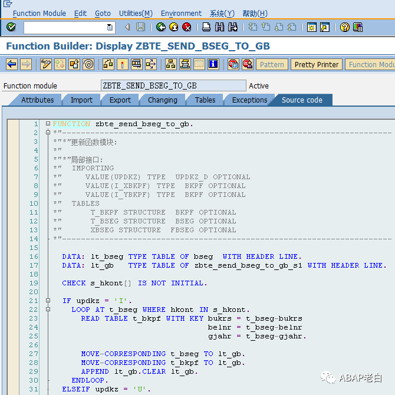Click the Function Module Documentation button
Viewport: 395px width, 395px height.
pyautogui.click(x=370, y=64)
